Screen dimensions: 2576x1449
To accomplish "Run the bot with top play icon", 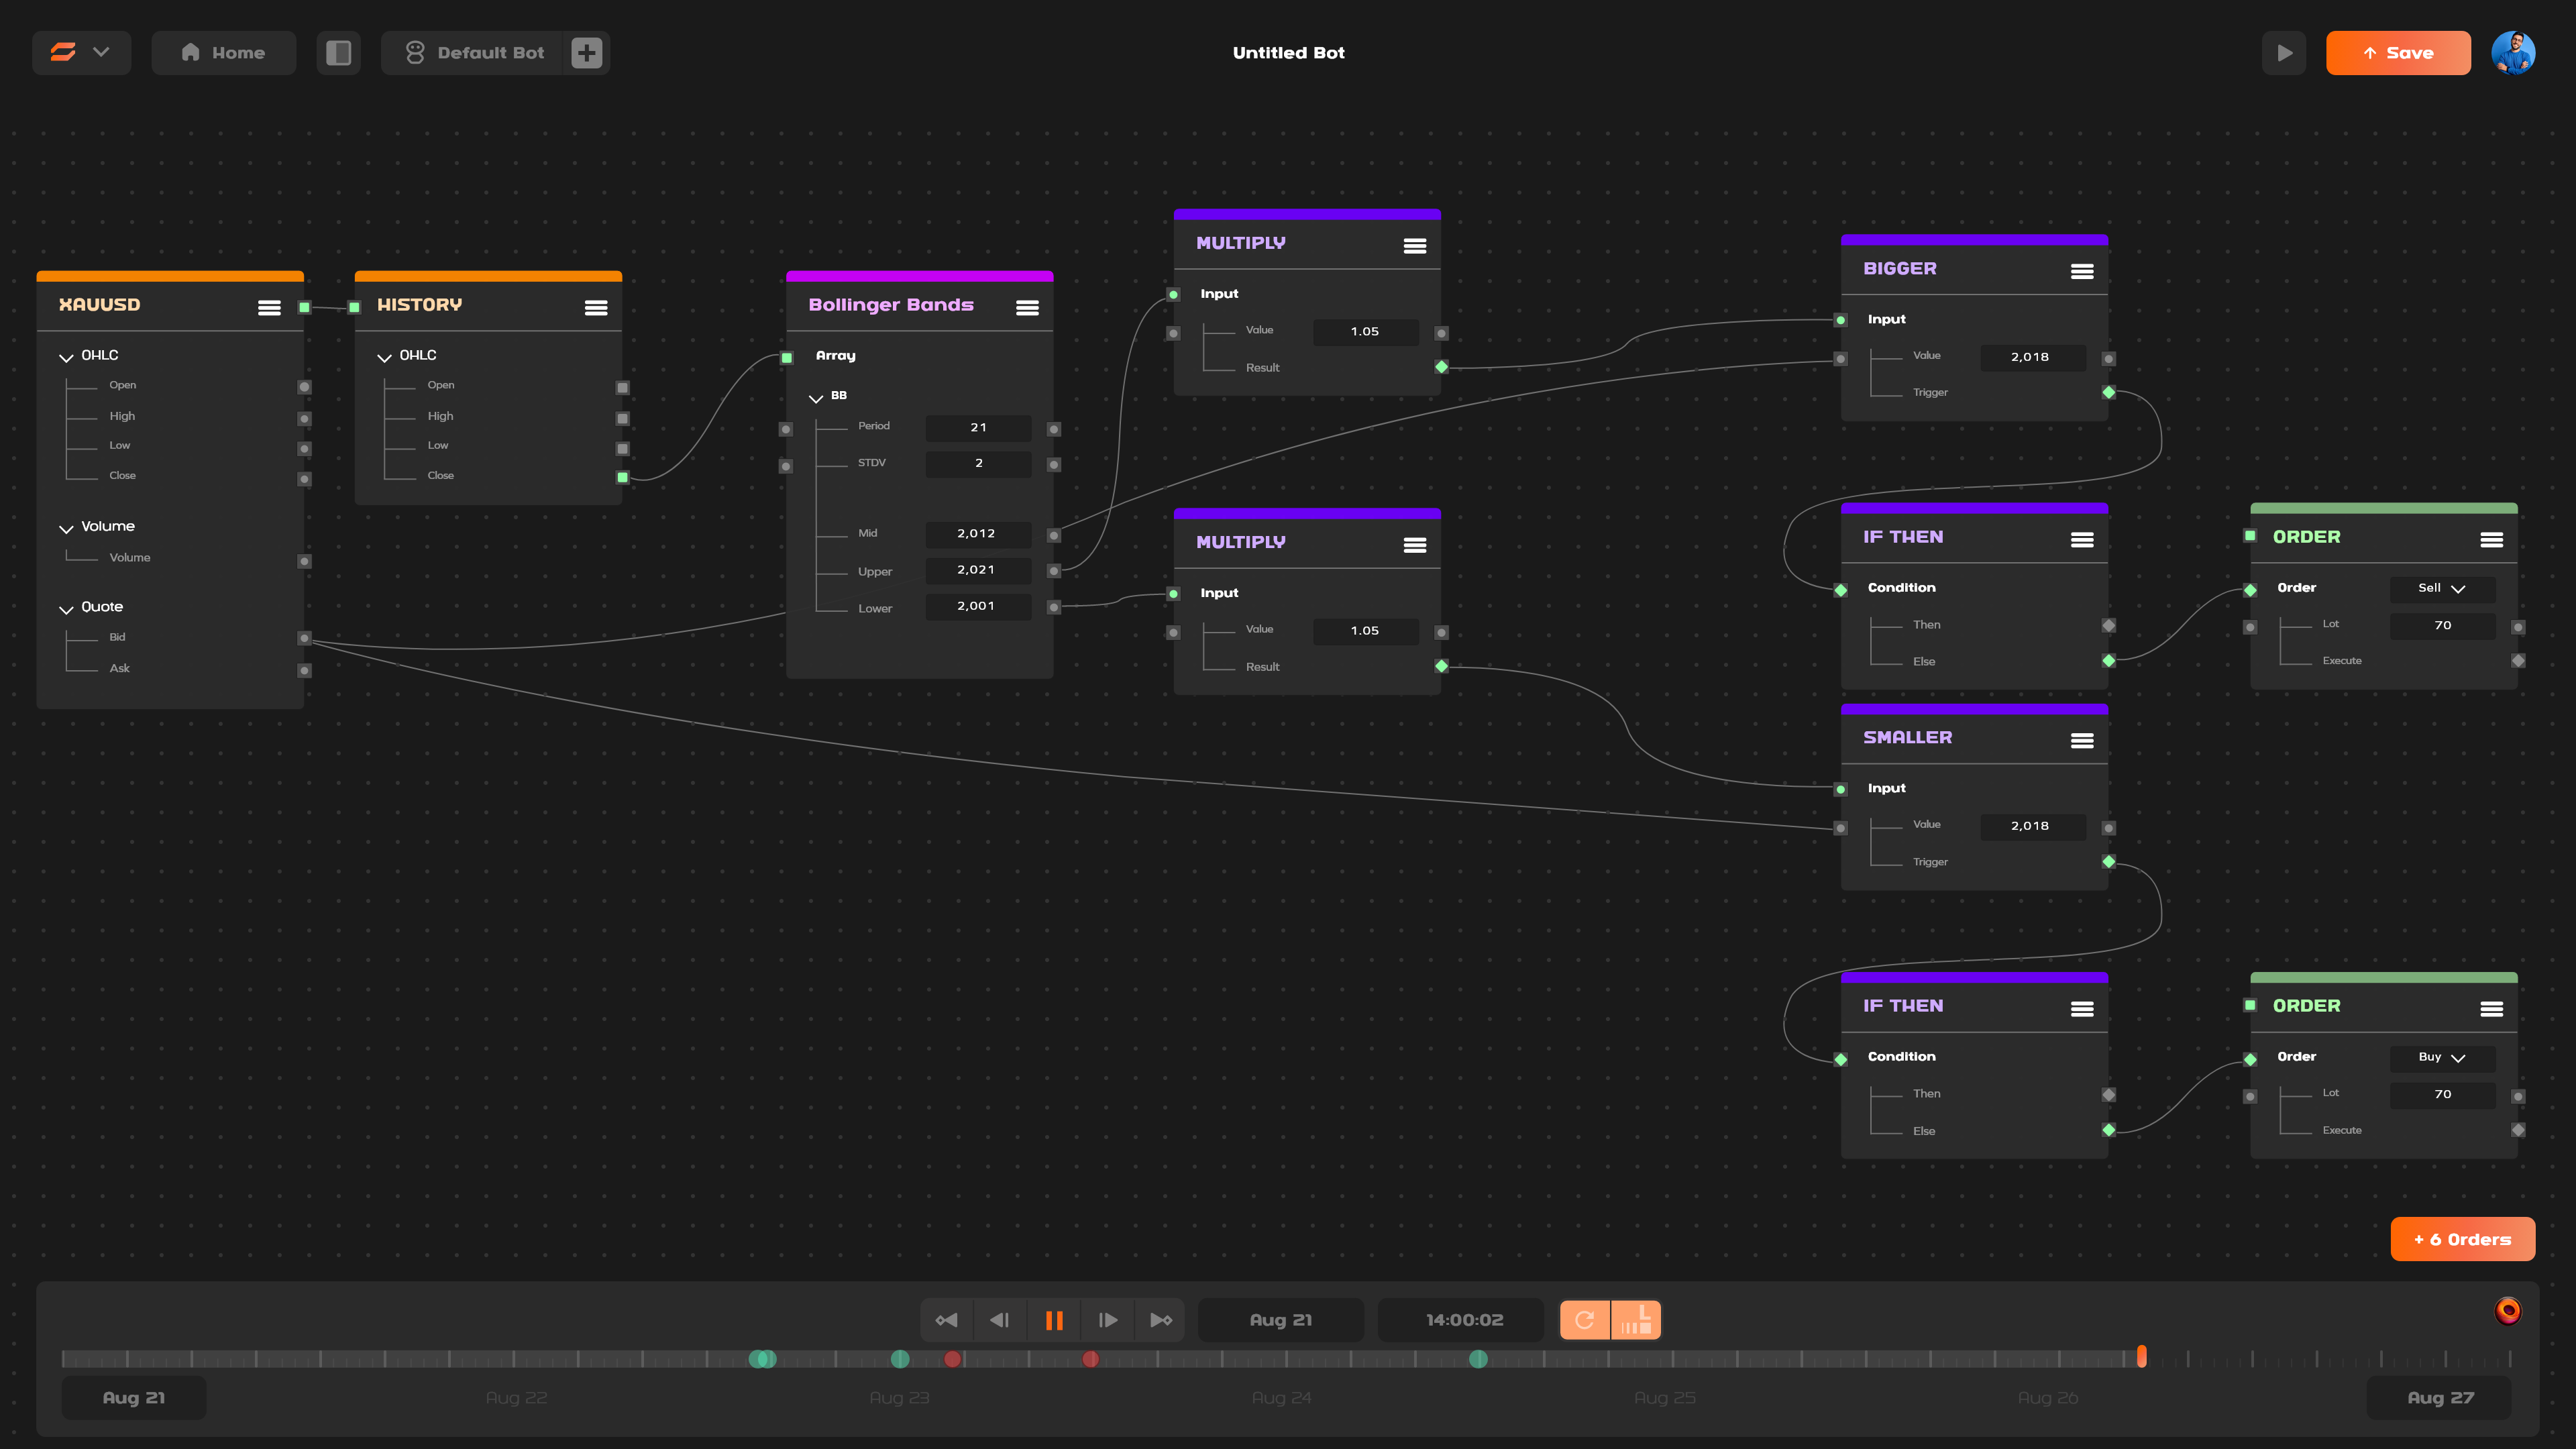I will pyautogui.click(x=2284, y=53).
